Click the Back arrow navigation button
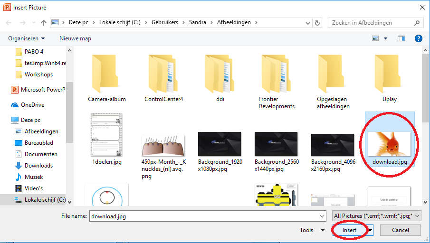430x243 pixels. [x=9, y=23]
